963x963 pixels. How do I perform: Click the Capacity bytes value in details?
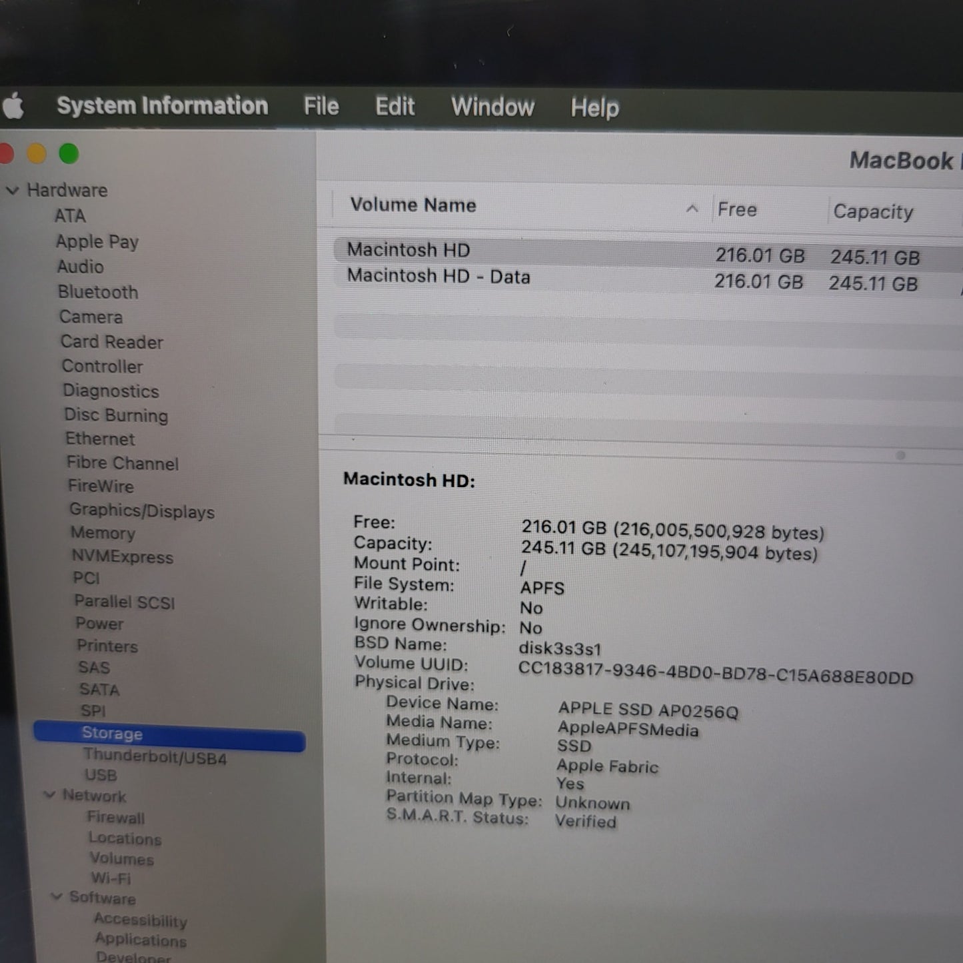[x=669, y=550]
